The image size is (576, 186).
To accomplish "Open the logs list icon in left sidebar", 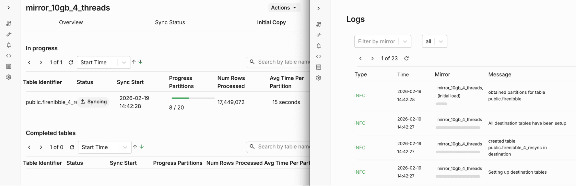I will pyautogui.click(x=9, y=66).
